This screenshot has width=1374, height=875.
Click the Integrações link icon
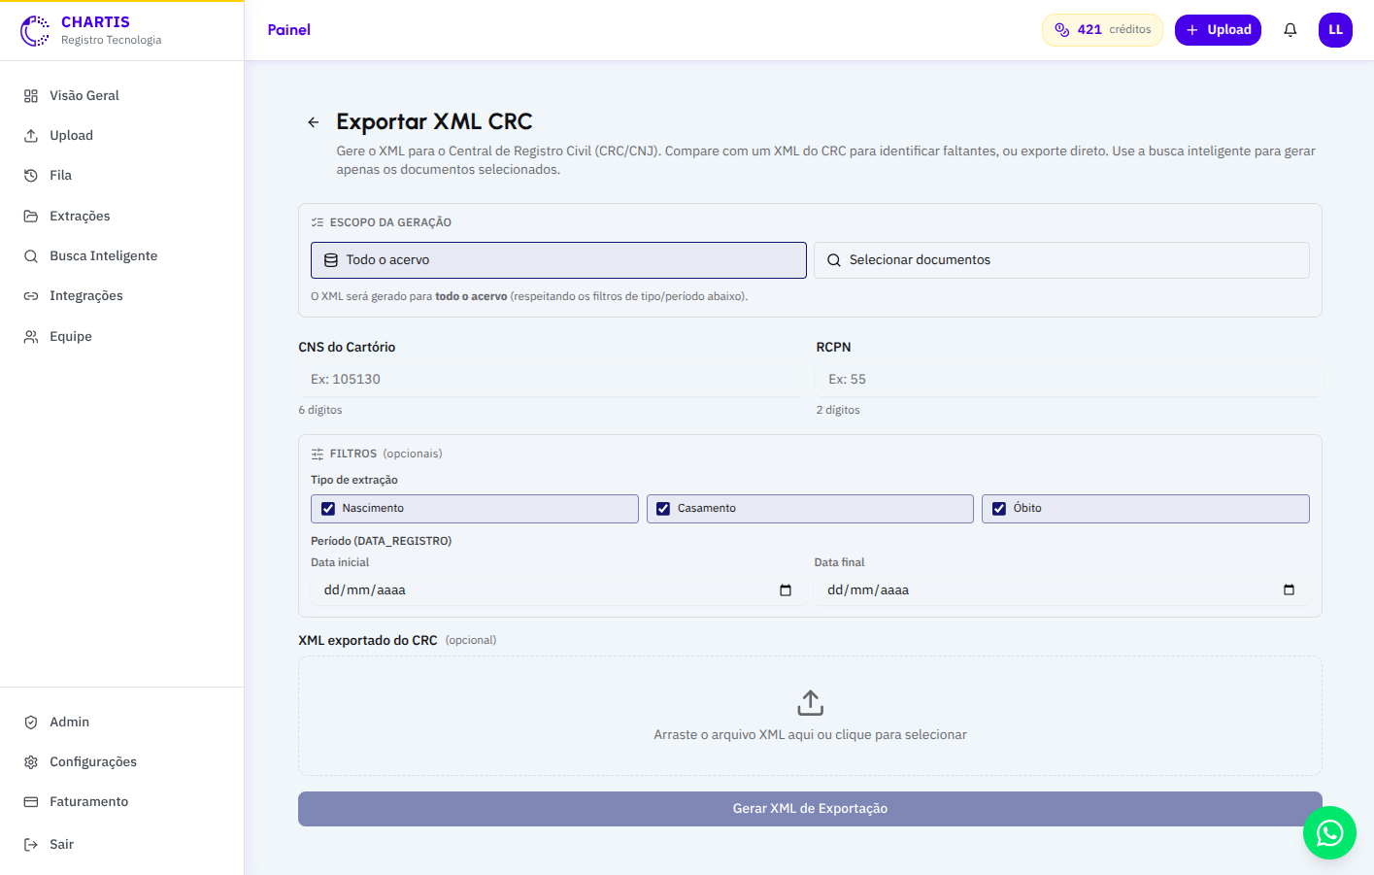click(31, 296)
